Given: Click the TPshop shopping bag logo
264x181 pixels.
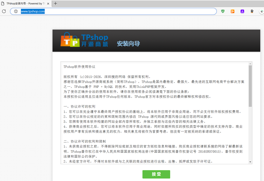Looking at the screenshot, I should point(70,40).
